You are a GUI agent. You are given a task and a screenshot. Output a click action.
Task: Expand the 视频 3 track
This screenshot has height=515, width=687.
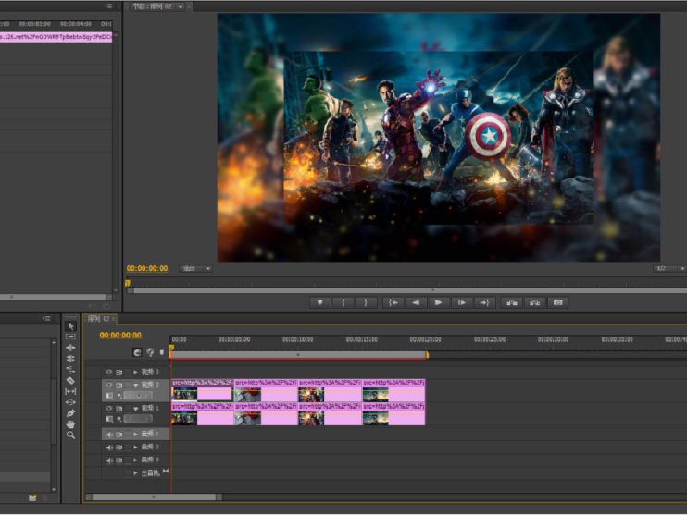pyautogui.click(x=136, y=372)
